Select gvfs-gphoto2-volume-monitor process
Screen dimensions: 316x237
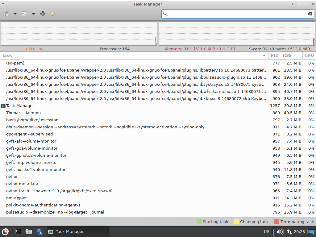158,155
